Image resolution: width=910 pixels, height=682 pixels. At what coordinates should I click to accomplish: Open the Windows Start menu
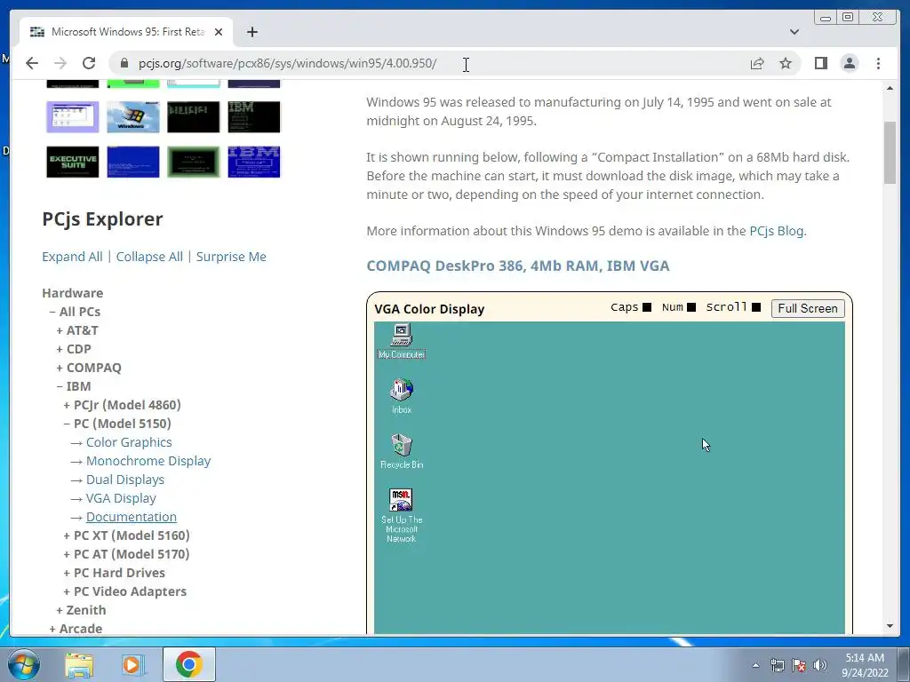click(x=24, y=664)
